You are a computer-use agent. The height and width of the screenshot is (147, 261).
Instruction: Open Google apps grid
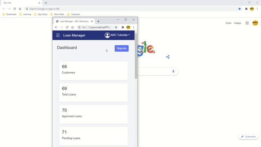(x=247, y=23)
